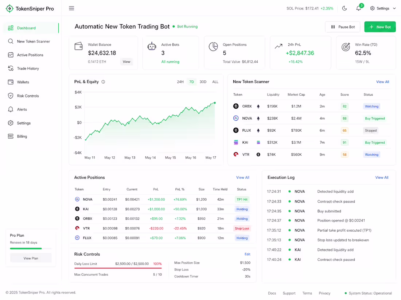Screen dimensions: 401x300
Task: Open notifications bell icon
Action: [359, 8]
